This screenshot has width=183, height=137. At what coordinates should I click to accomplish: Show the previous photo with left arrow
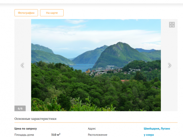pos(22,65)
